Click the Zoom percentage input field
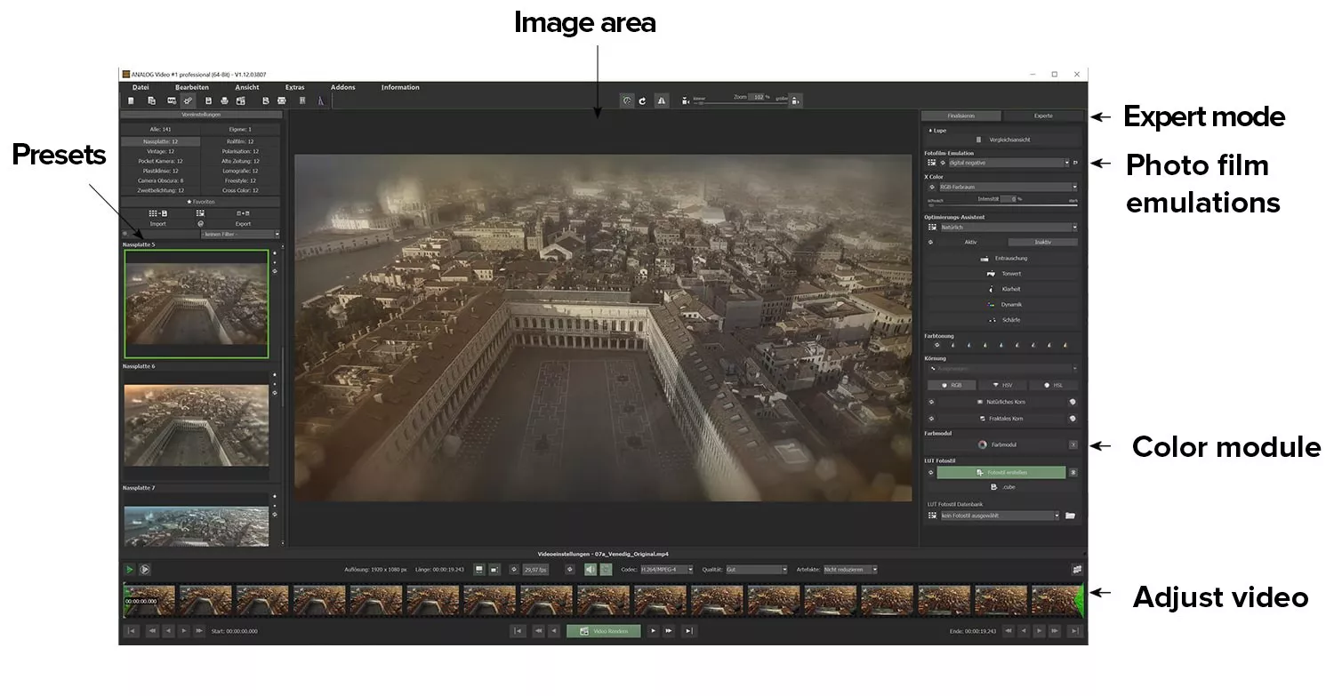 [757, 97]
